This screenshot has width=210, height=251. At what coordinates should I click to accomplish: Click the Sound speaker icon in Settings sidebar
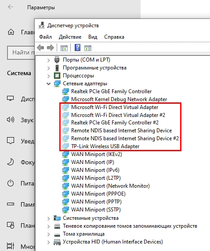11,120
